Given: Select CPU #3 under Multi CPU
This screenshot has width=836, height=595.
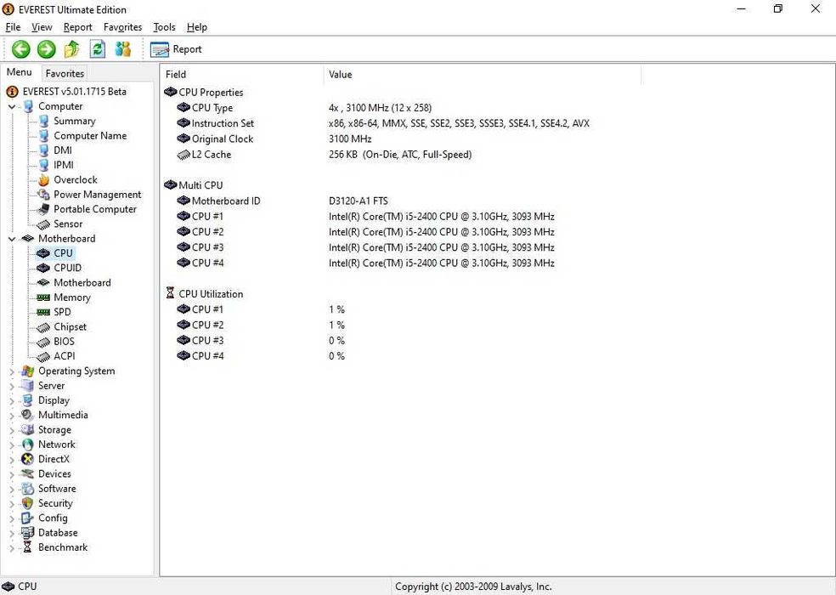Looking at the screenshot, I should pos(400,247).
